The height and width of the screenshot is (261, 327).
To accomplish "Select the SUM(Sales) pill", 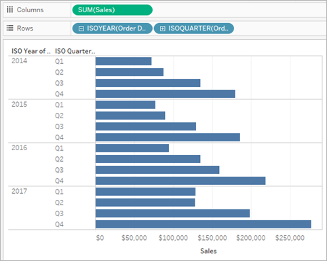I will [x=113, y=10].
